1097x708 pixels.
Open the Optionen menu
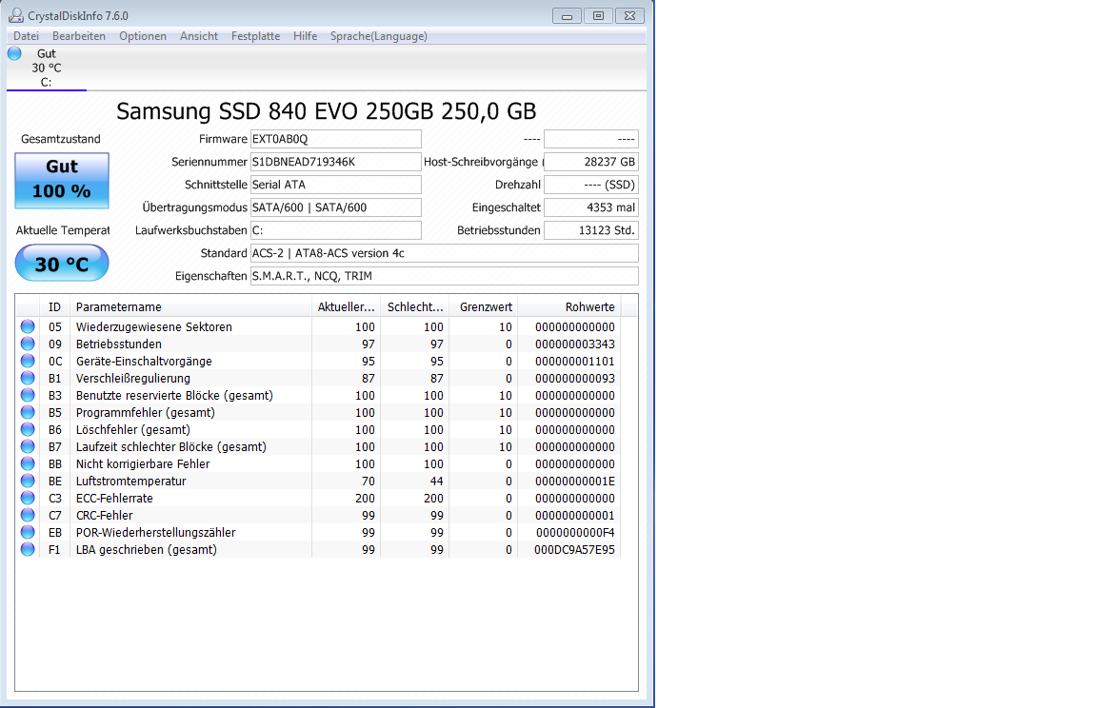(x=142, y=35)
